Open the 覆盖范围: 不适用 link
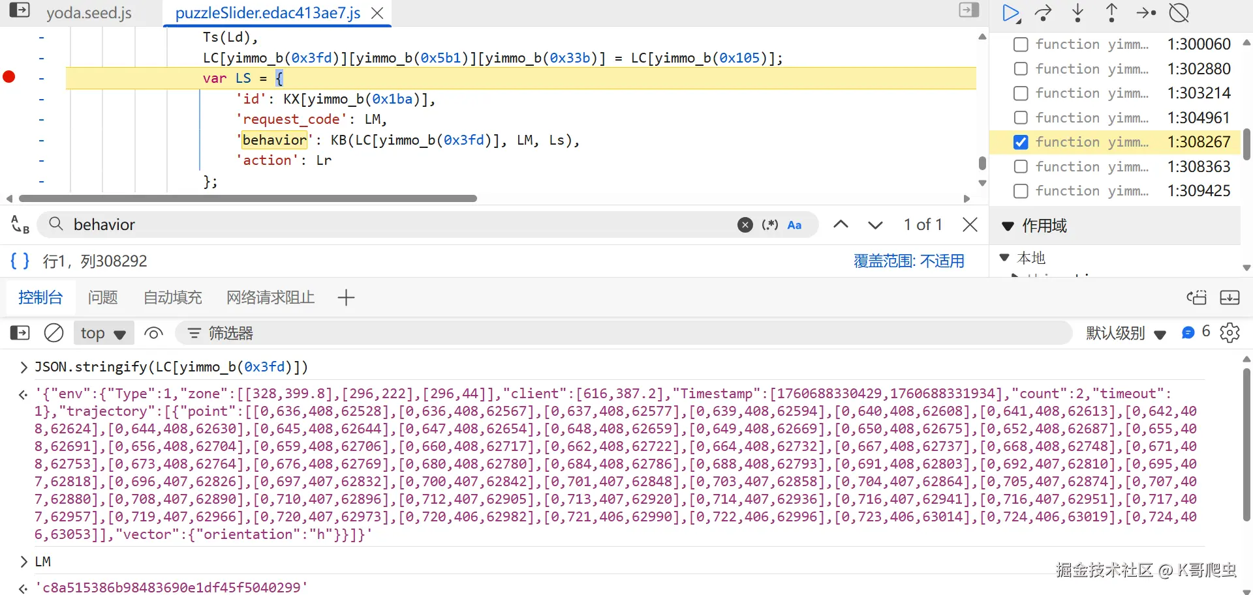 pyautogui.click(x=909, y=261)
